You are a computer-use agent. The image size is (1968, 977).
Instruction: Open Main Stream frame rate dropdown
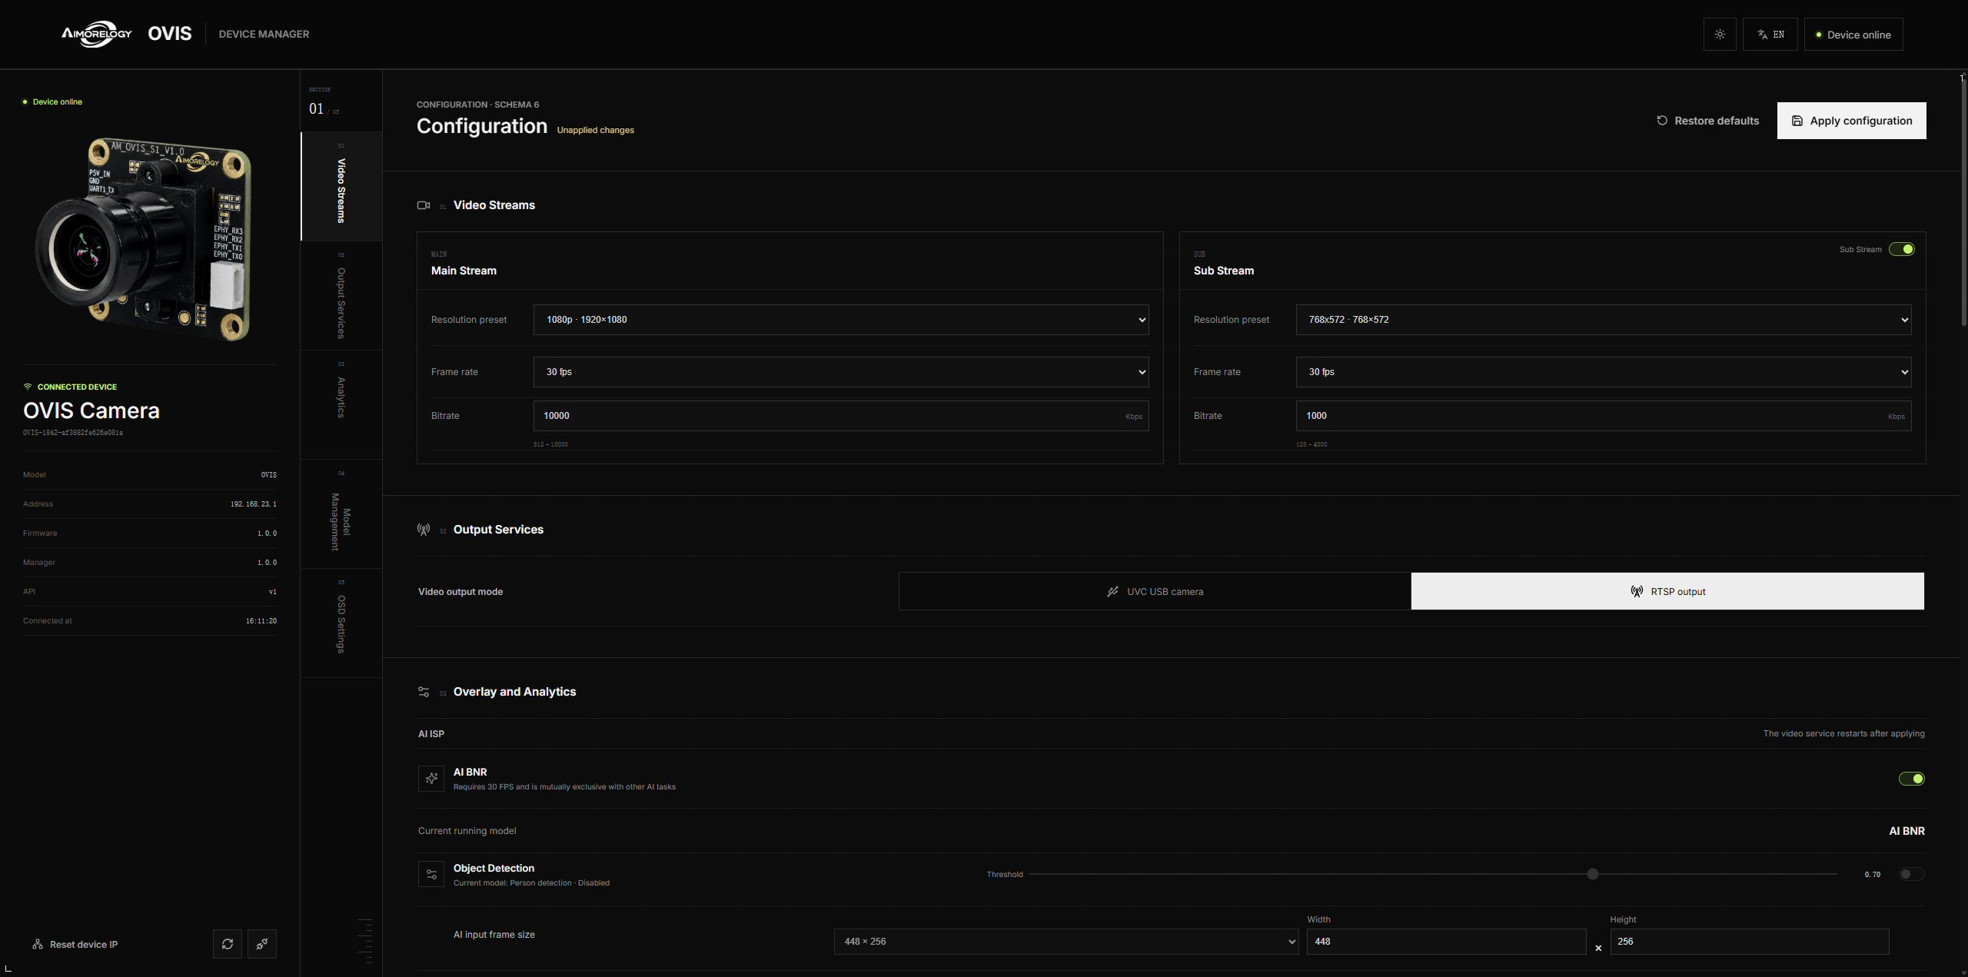841,372
